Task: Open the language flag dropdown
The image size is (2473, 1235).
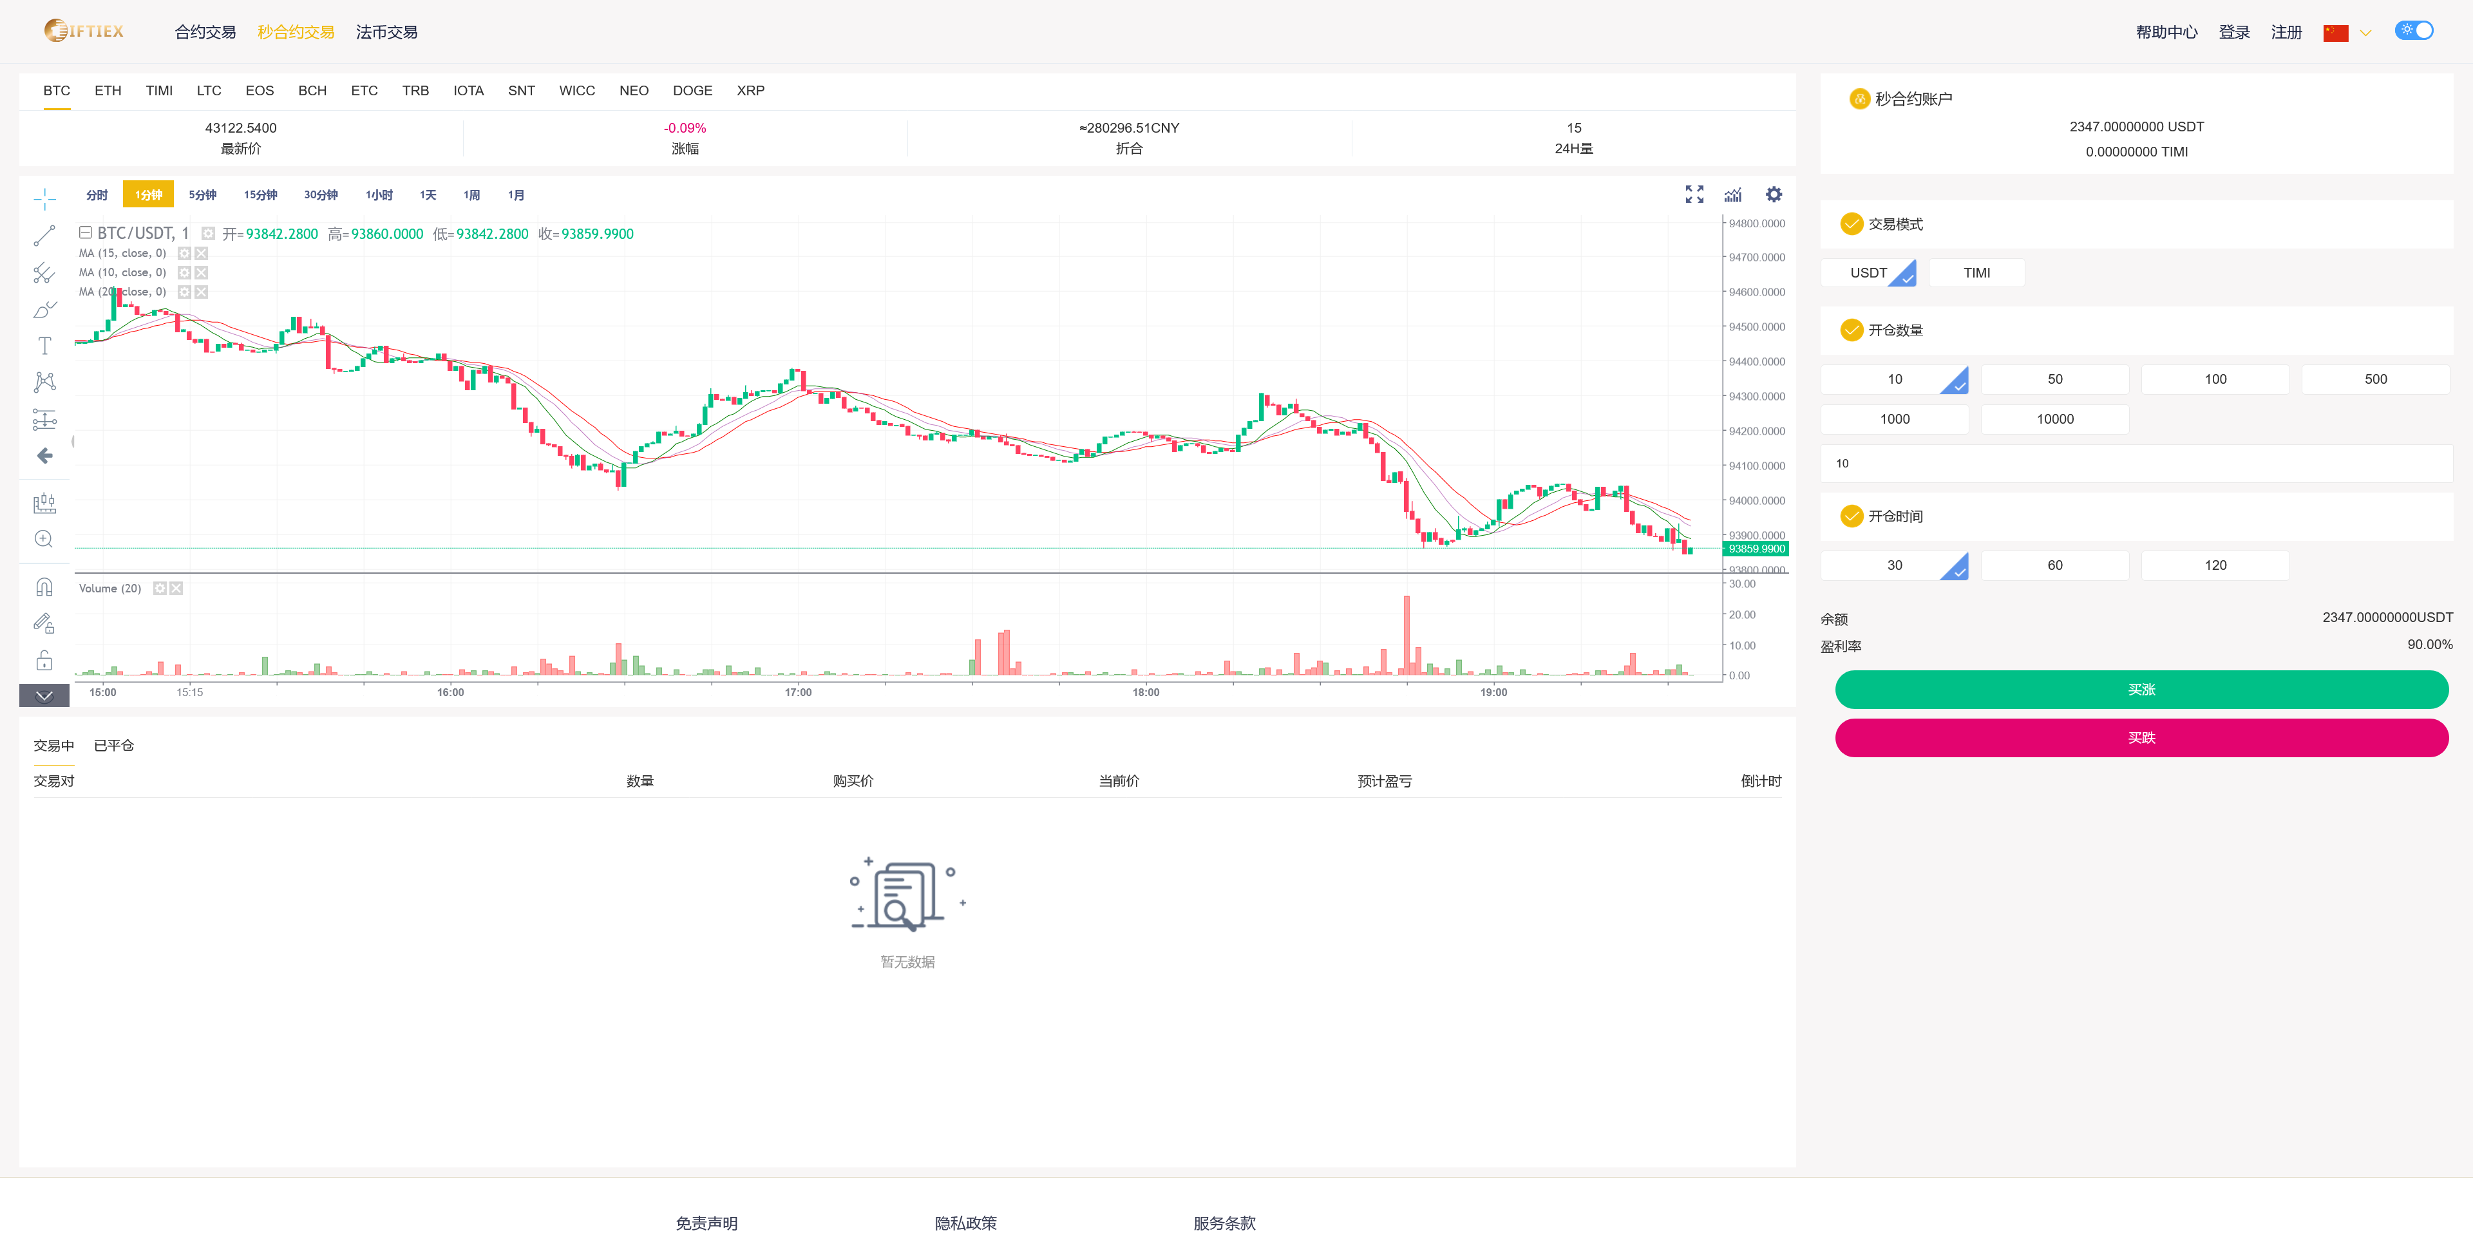Action: (x=2346, y=33)
